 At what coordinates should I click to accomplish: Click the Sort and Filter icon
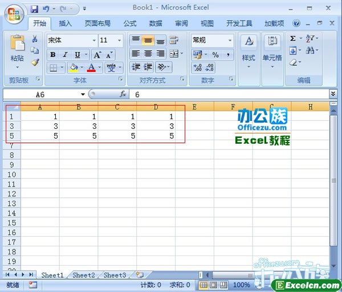tap(310, 38)
